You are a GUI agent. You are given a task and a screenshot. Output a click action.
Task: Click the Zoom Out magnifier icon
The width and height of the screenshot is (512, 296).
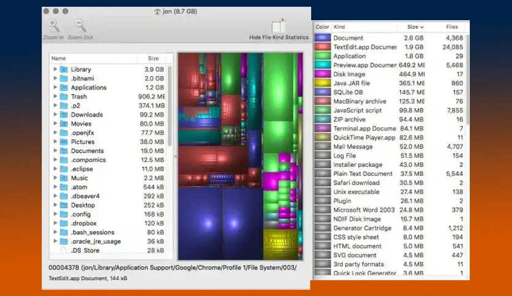[x=80, y=26]
